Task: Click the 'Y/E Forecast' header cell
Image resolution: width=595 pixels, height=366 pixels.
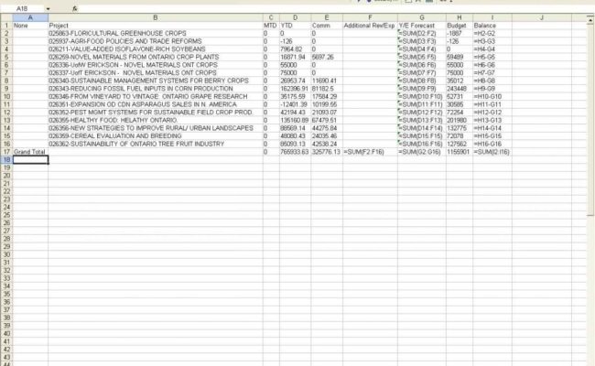Action: 422,26
